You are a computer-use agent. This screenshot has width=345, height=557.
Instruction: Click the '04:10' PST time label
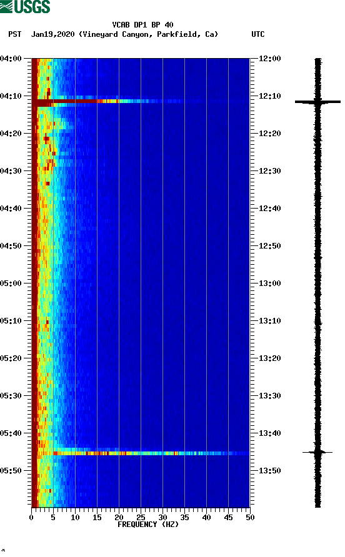(x=11, y=96)
